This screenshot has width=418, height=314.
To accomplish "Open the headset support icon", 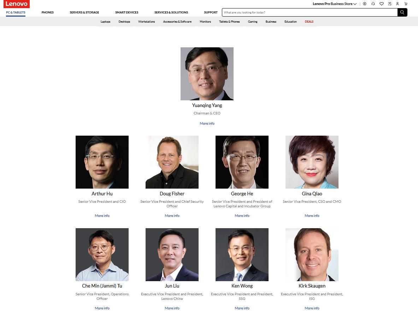I will point(373,4).
